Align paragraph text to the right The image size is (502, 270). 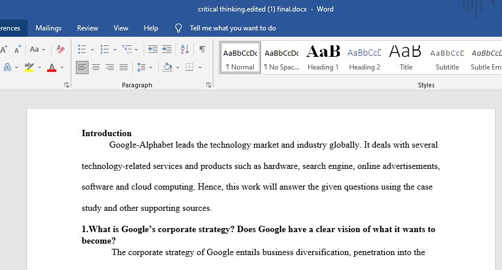pyautogui.click(x=110, y=67)
